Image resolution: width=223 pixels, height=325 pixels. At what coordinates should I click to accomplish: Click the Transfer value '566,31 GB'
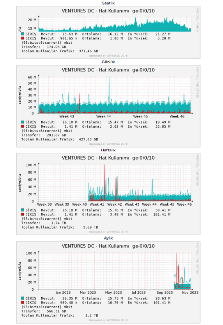pos(56,311)
